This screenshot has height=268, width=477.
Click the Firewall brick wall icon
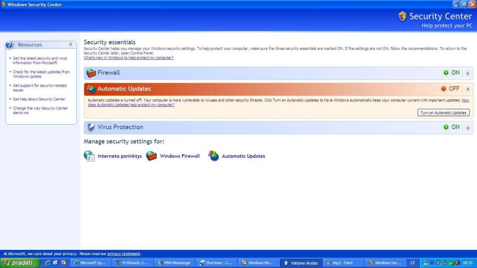coord(91,73)
